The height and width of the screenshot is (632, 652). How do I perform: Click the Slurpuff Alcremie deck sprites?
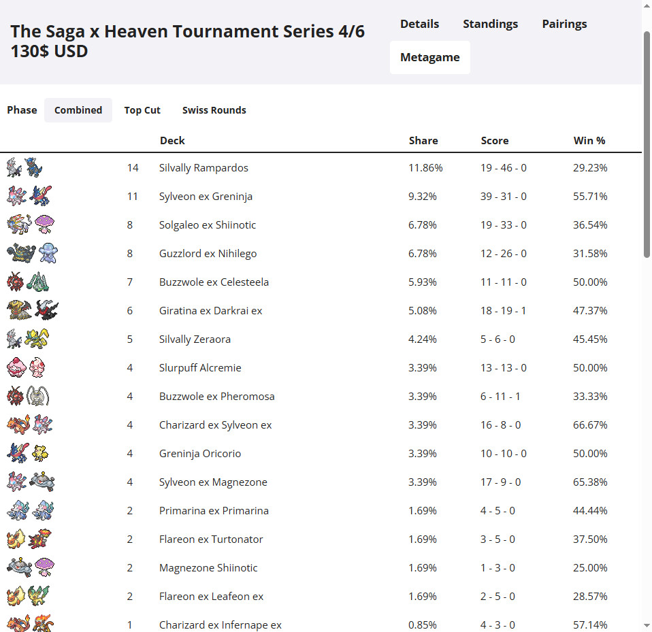click(26, 368)
